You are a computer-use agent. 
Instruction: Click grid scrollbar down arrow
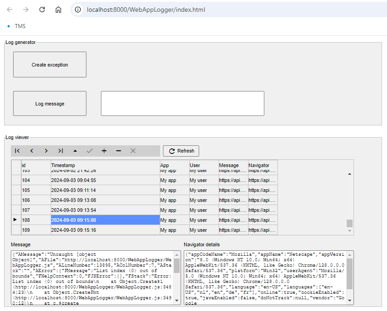point(349,231)
